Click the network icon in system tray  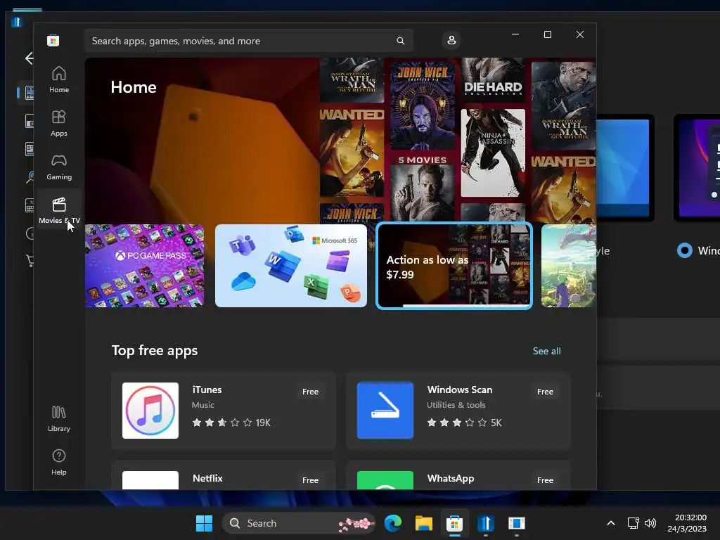tap(634, 523)
